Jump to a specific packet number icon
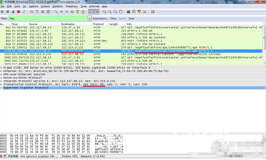The image size is (266, 160). pos(72,12)
